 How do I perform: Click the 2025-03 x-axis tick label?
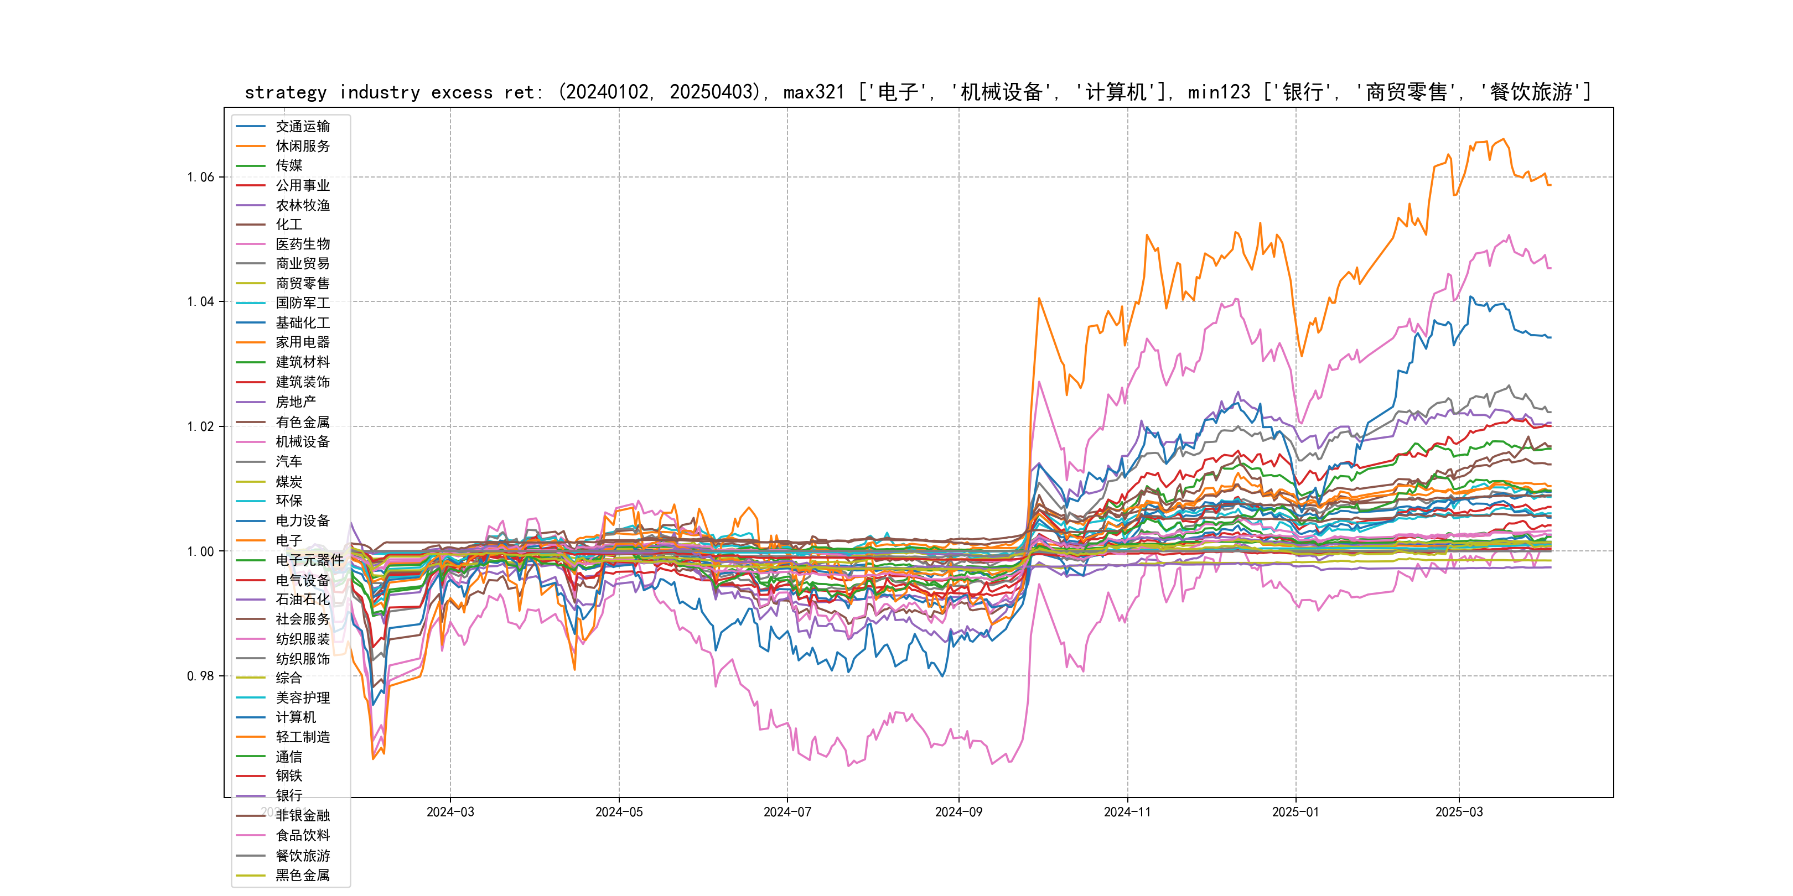1459,812
